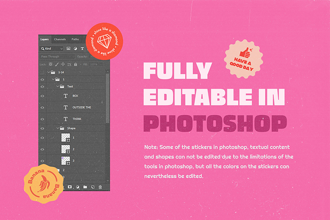The width and height of the screenshot is (330, 220).
Task: Hide shape layer 2
Action: [42, 150]
